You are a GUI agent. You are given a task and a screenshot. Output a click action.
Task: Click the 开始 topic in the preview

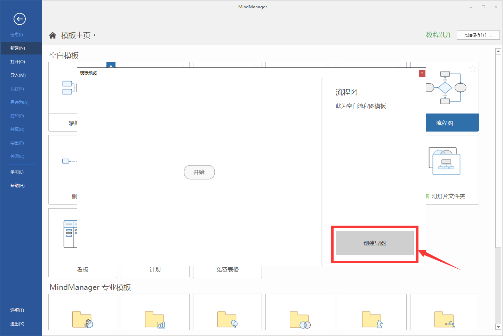click(199, 172)
